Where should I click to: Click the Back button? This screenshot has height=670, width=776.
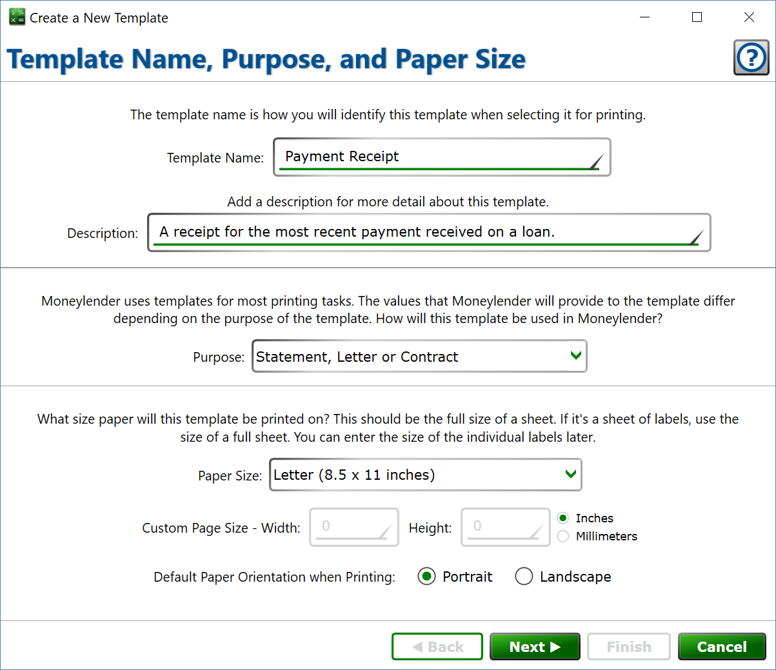tap(437, 646)
